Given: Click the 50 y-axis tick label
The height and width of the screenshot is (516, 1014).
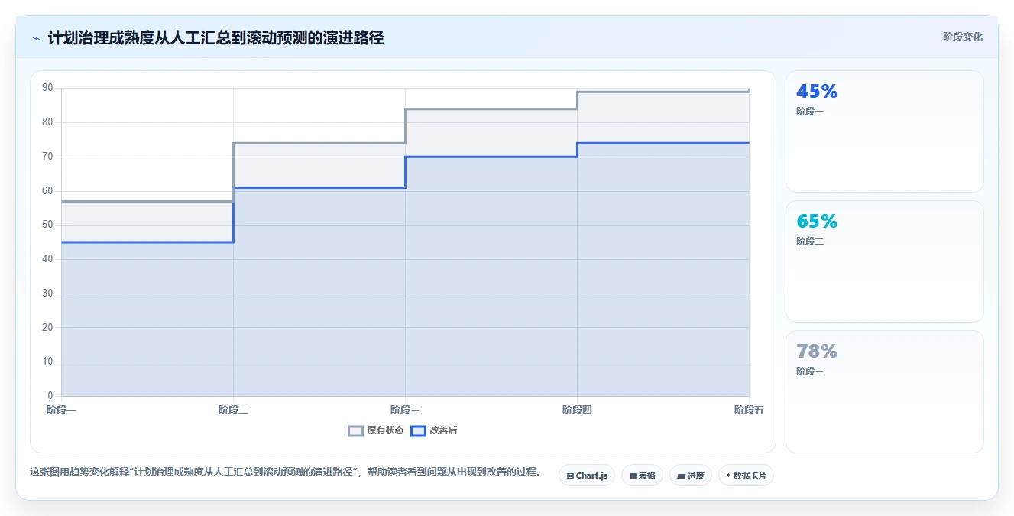Looking at the screenshot, I should point(47,225).
